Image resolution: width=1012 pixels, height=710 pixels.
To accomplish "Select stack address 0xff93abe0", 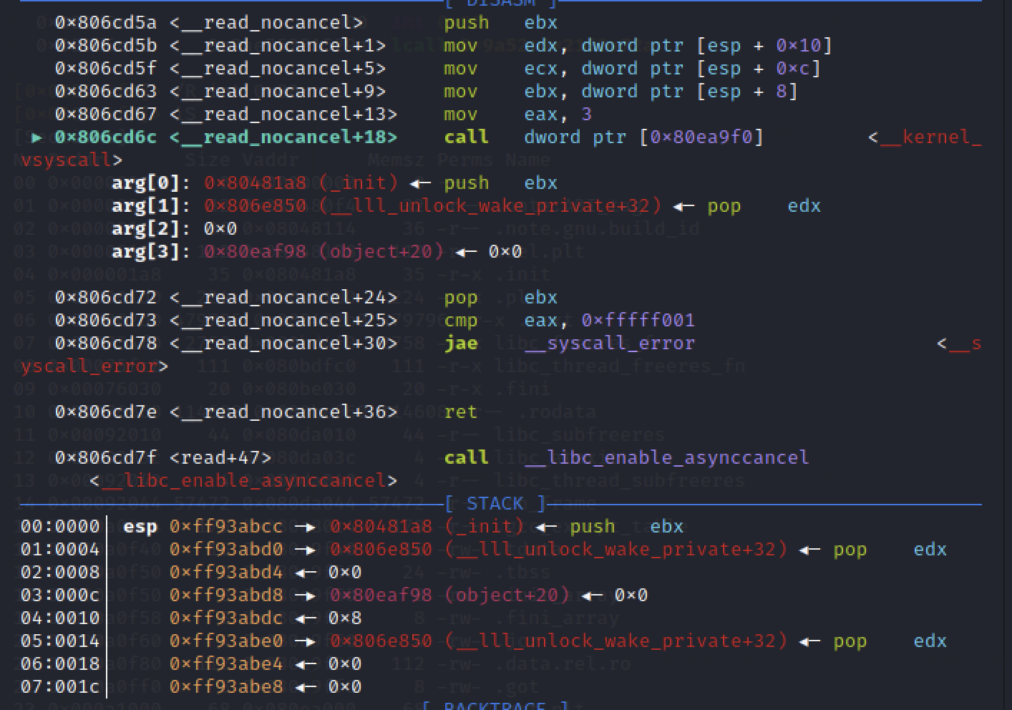I will pyautogui.click(x=226, y=641).
